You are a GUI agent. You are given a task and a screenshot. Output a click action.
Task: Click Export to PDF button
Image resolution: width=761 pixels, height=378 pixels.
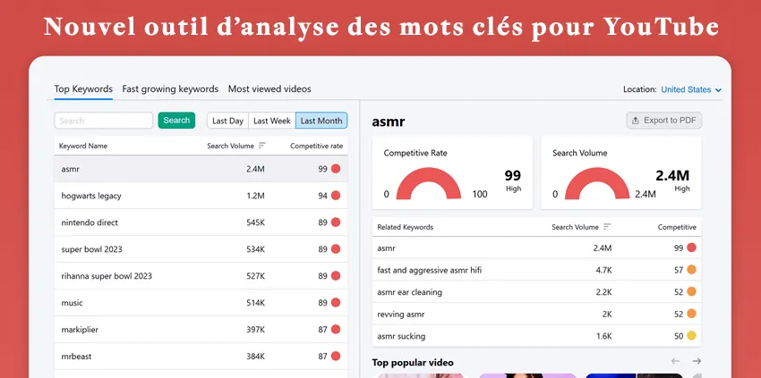[x=663, y=120]
